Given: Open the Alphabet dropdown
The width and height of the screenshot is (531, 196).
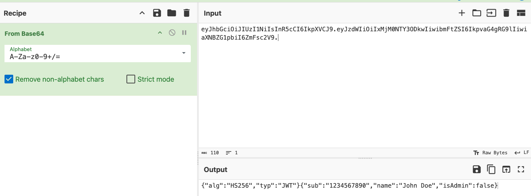Looking at the screenshot, I should (x=183, y=53).
